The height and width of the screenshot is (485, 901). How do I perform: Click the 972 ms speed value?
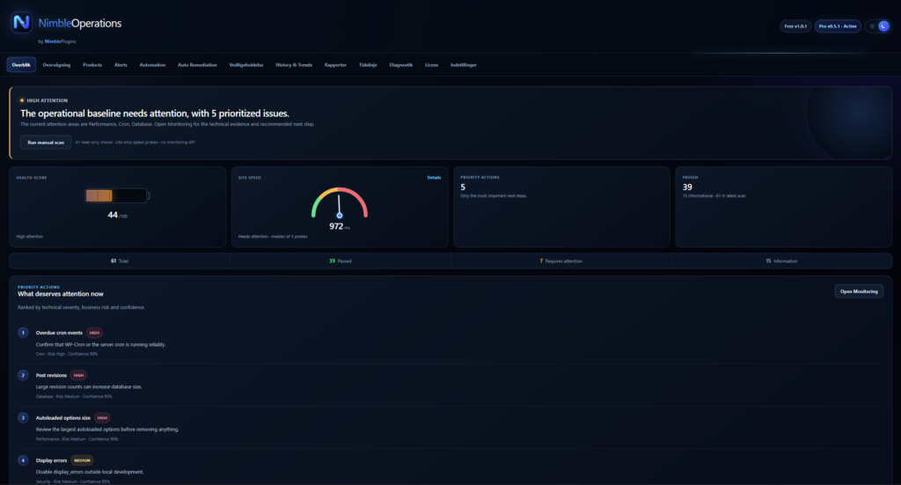pyautogui.click(x=339, y=226)
